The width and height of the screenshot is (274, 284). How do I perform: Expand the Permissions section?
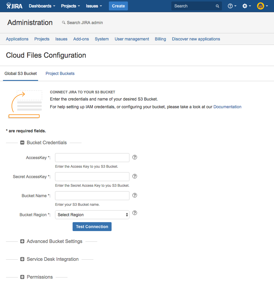point(22,277)
